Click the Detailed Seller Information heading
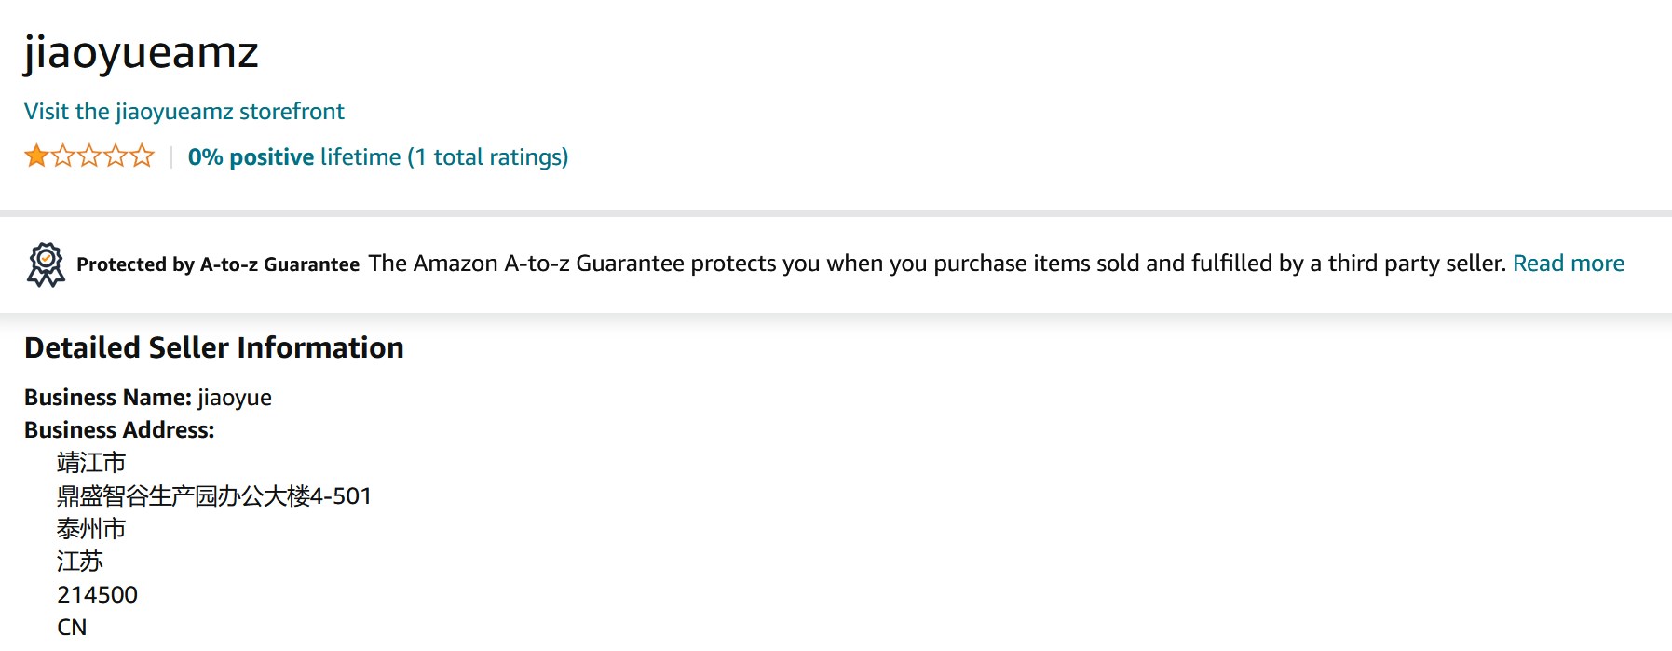This screenshot has height=651, width=1672. [214, 347]
